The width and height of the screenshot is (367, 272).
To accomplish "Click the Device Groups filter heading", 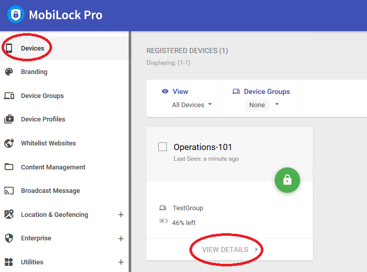I will point(267,91).
